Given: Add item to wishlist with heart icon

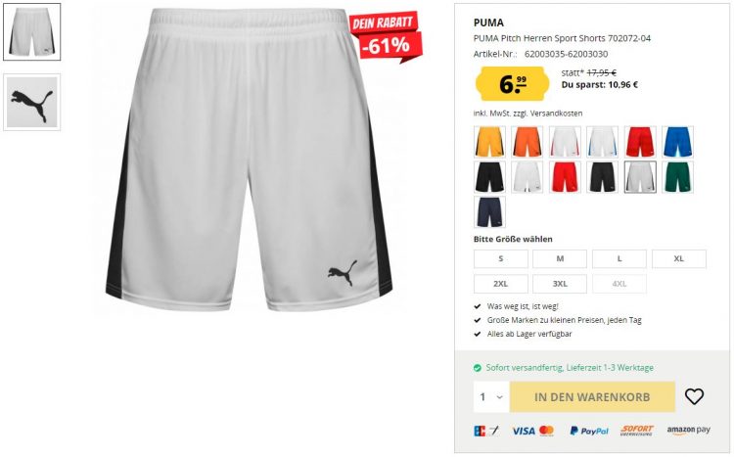Looking at the screenshot, I should tap(694, 396).
